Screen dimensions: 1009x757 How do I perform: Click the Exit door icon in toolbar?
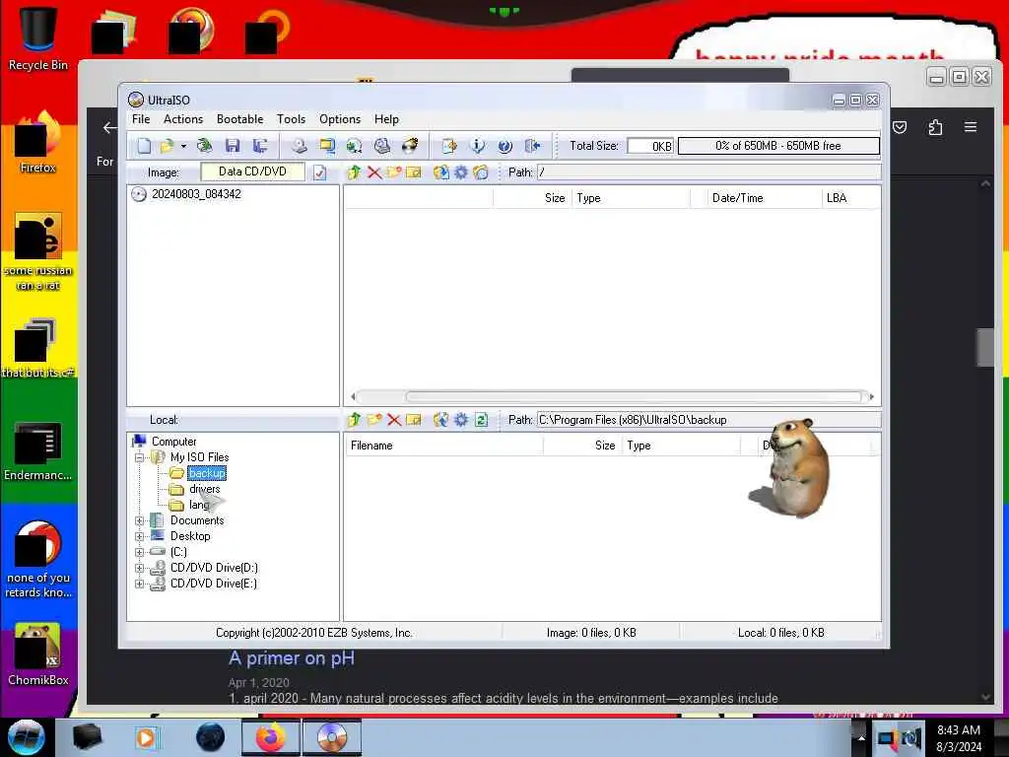point(532,146)
